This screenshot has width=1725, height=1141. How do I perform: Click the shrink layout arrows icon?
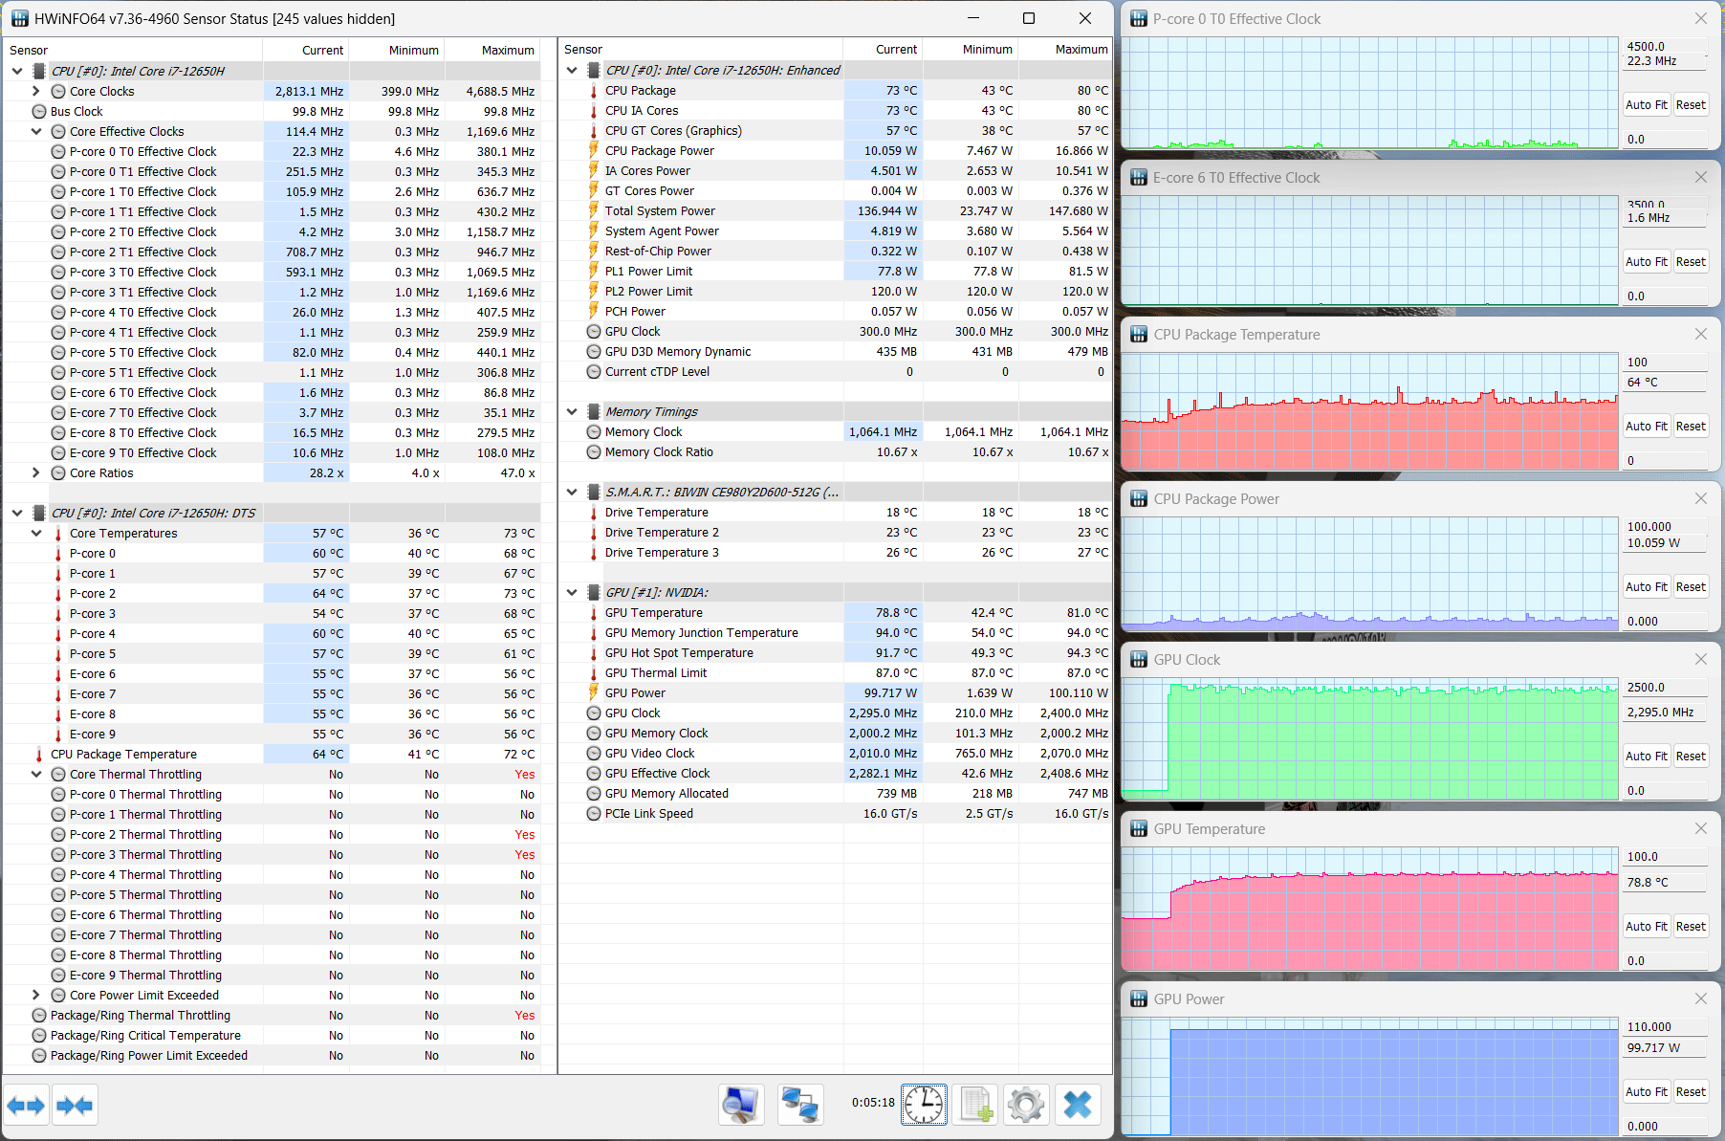click(x=75, y=1106)
